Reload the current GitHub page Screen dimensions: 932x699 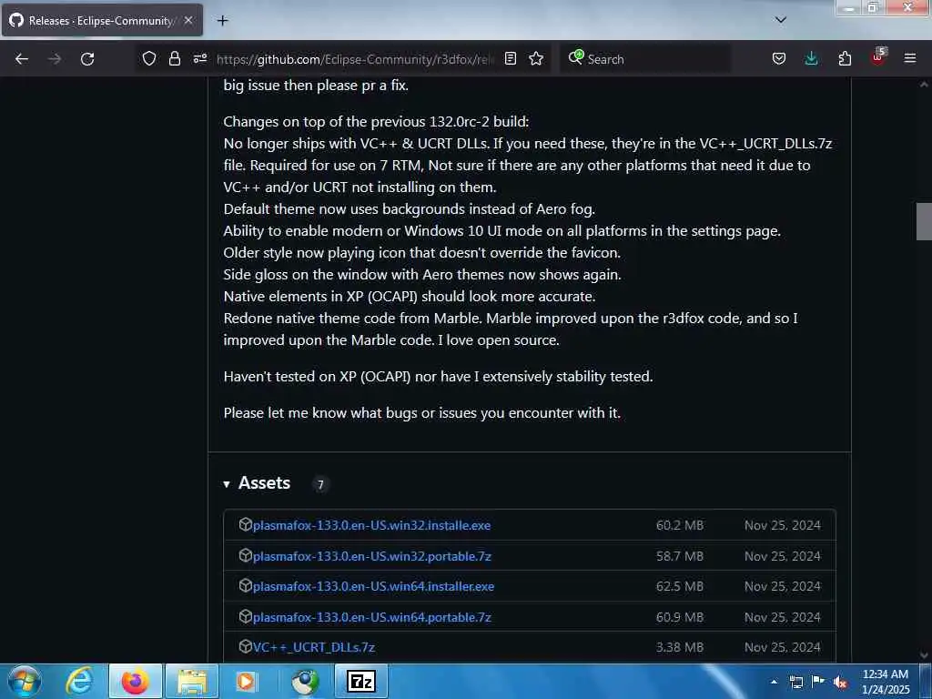click(x=87, y=59)
